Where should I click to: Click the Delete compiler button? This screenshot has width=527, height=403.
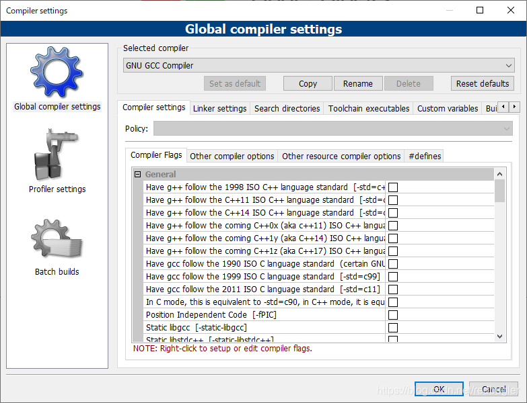409,83
